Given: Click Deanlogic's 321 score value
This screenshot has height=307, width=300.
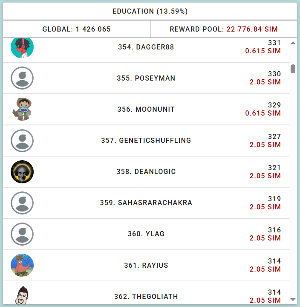Looking at the screenshot, I should [x=274, y=168].
